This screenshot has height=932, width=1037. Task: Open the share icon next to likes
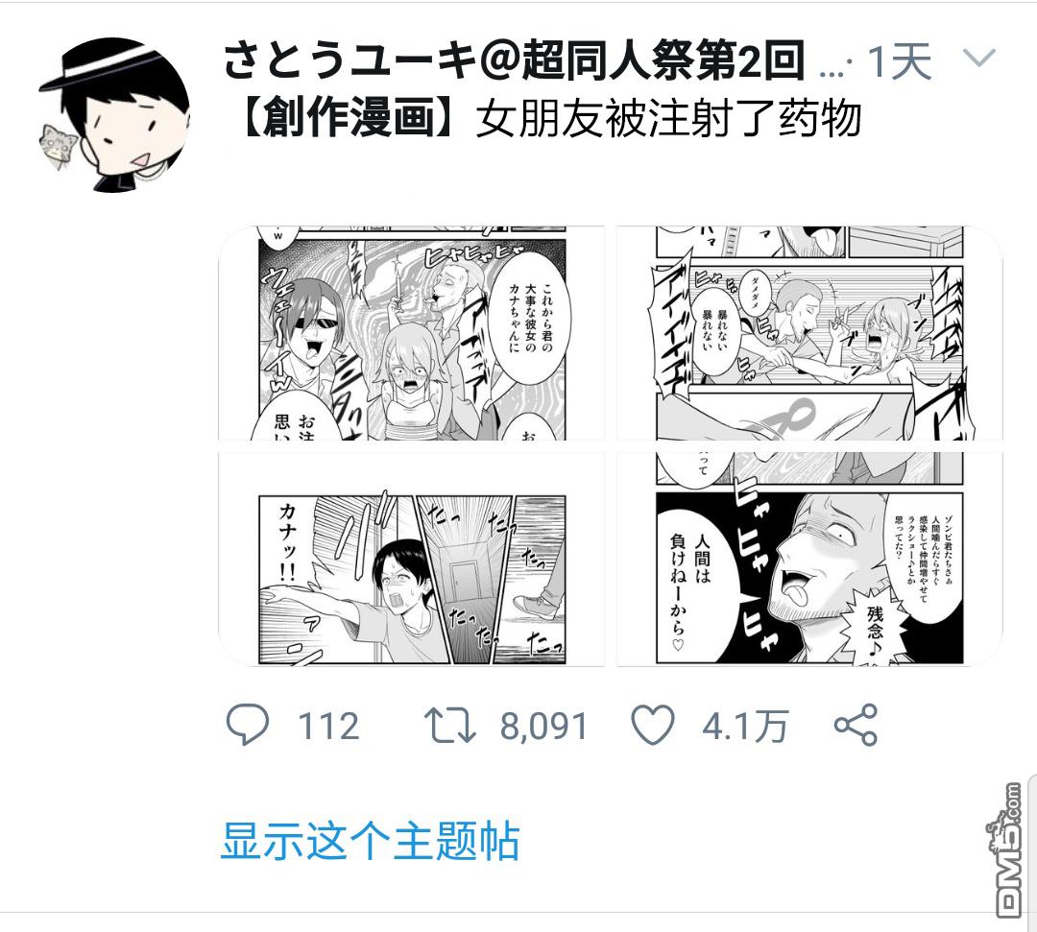click(856, 725)
